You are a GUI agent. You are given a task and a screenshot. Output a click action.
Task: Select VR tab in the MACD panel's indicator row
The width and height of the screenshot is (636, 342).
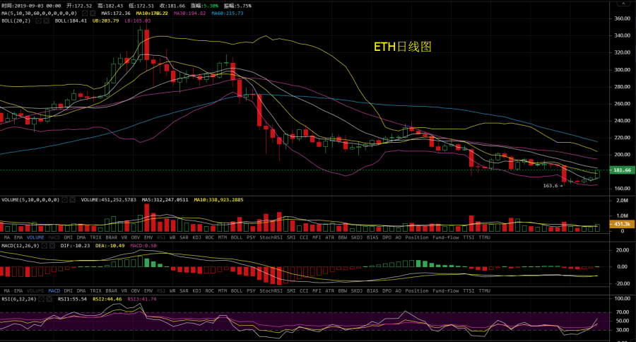coord(124,291)
